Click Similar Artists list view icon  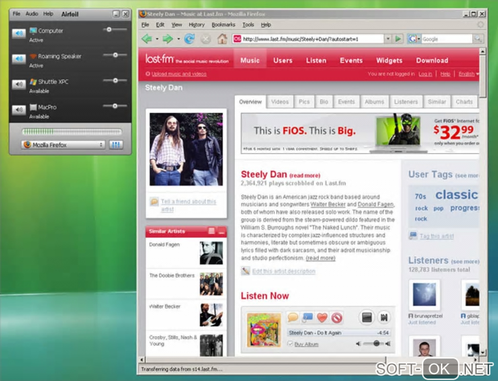(211, 231)
